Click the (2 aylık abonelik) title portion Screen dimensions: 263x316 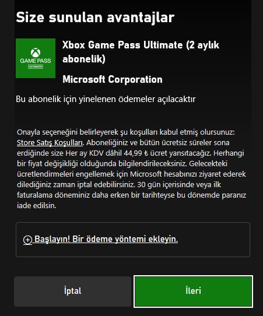141,52
